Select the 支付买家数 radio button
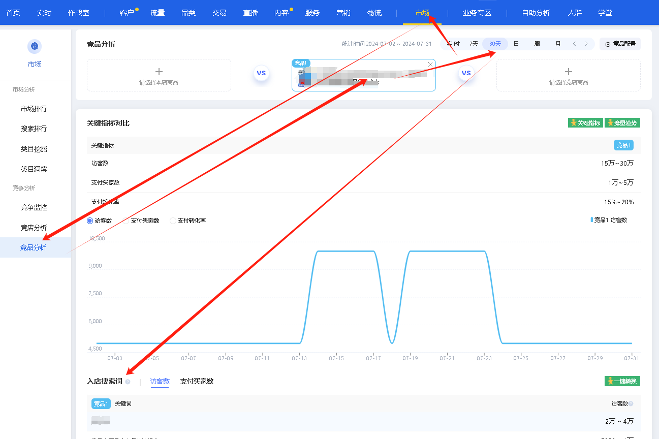 [127, 221]
